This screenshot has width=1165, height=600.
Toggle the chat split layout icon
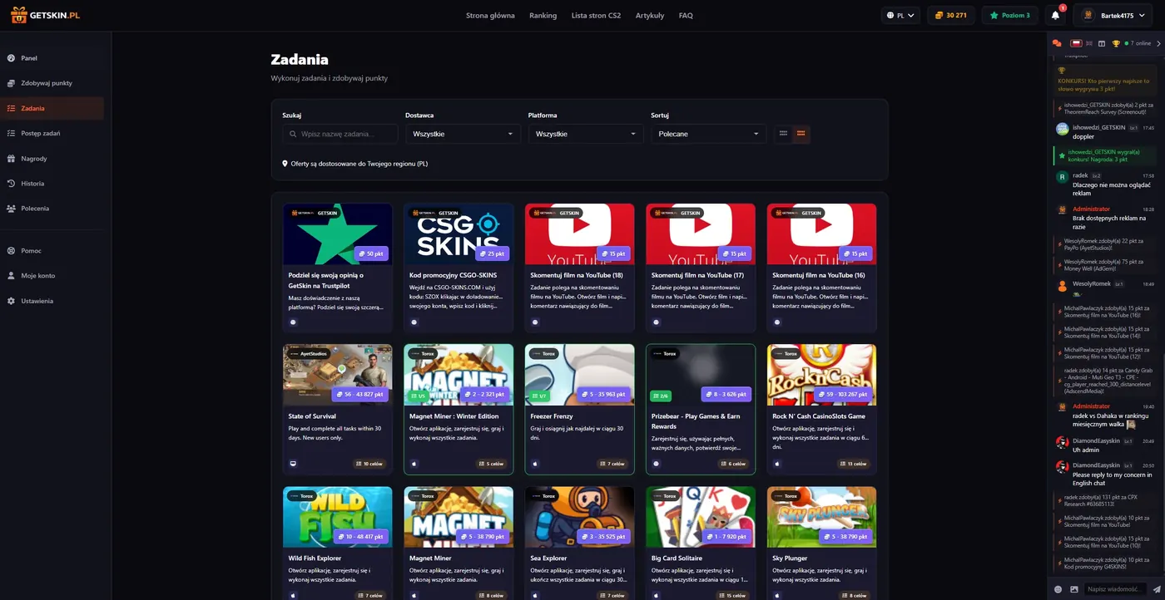[1102, 43]
